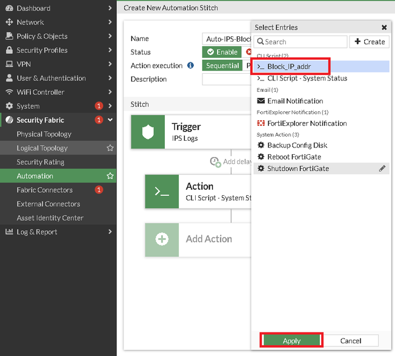395x356 pixels.
Task: Click the Action CLI script icon
Action: (162, 192)
